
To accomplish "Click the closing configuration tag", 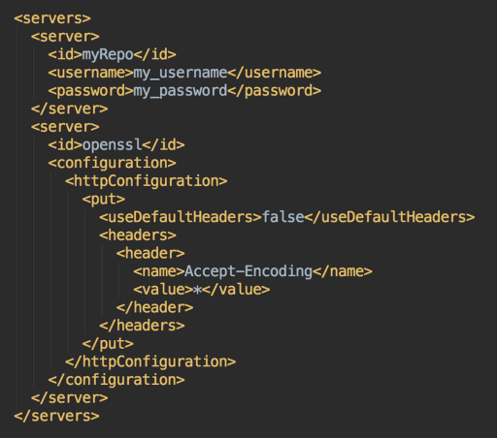I will [x=116, y=380].
